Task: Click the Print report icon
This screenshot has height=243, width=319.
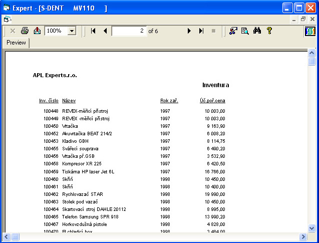Action: coord(25,31)
